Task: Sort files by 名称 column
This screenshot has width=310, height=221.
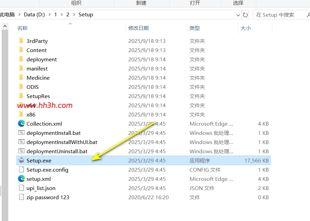Action: pyautogui.click(x=22, y=28)
